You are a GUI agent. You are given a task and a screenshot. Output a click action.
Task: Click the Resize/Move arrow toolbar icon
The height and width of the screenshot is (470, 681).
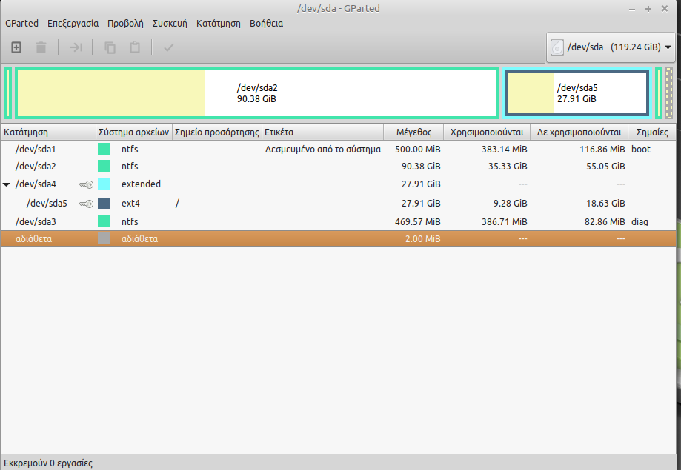click(x=76, y=47)
